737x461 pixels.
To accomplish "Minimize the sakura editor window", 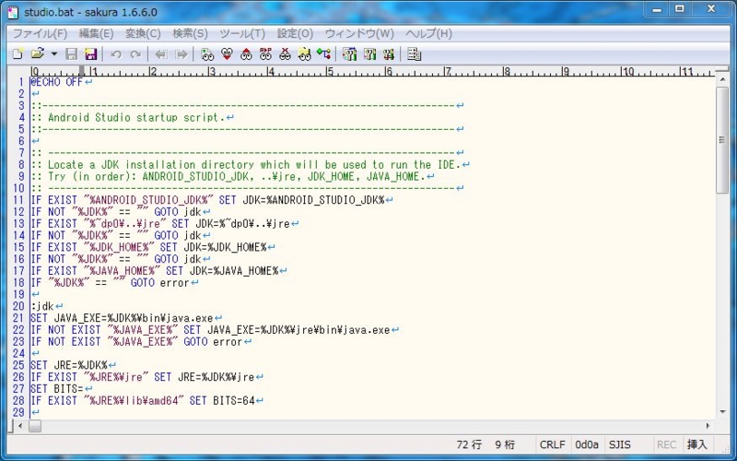I will [x=657, y=9].
